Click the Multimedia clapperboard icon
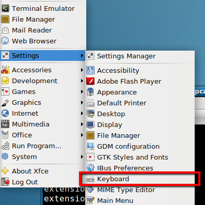This screenshot has width=205, height=205. pos(5,124)
